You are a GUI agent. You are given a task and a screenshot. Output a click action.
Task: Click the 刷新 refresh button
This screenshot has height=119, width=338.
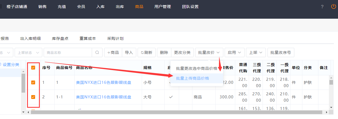point(146,52)
